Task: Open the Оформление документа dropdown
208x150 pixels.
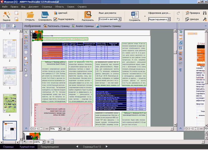Action: coord(169,19)
